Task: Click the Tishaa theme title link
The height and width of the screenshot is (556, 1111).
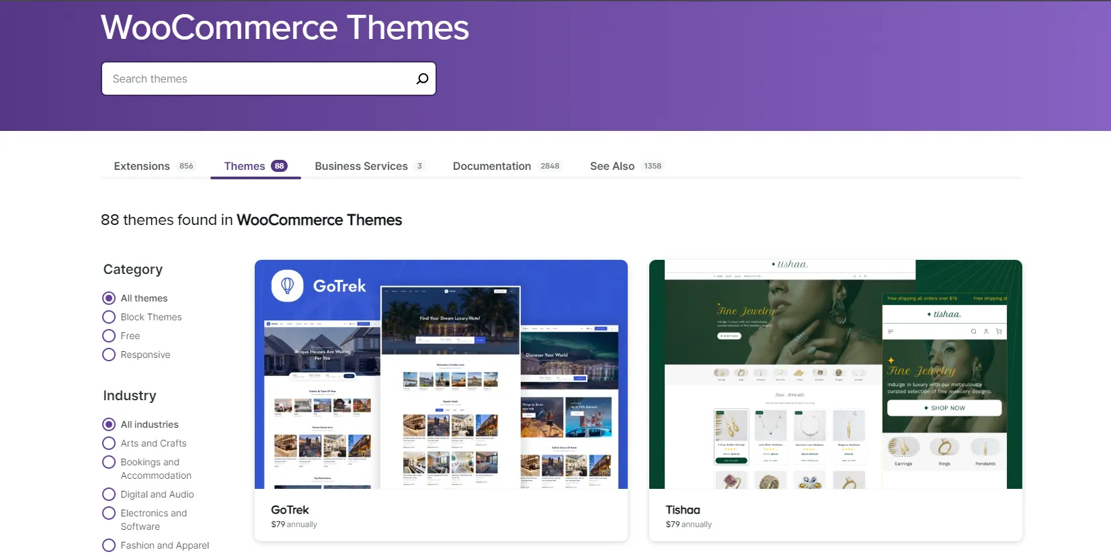Action: click(x=683, y=510)
